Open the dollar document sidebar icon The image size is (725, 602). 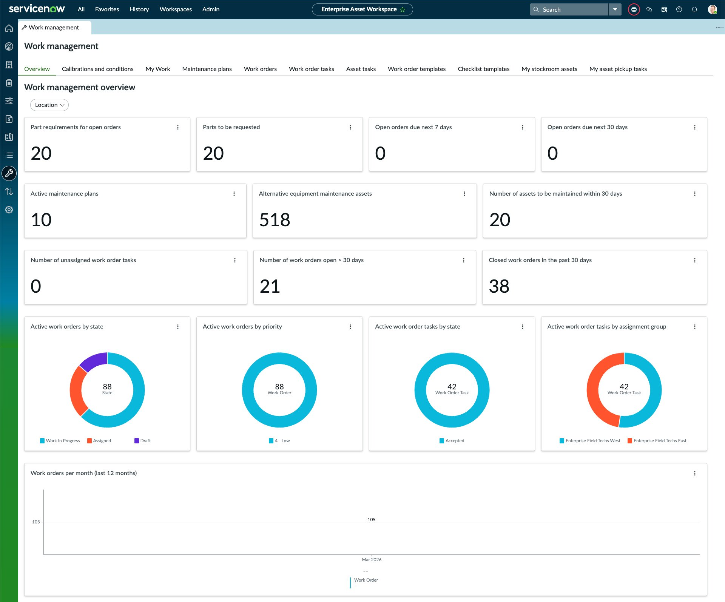9,119
